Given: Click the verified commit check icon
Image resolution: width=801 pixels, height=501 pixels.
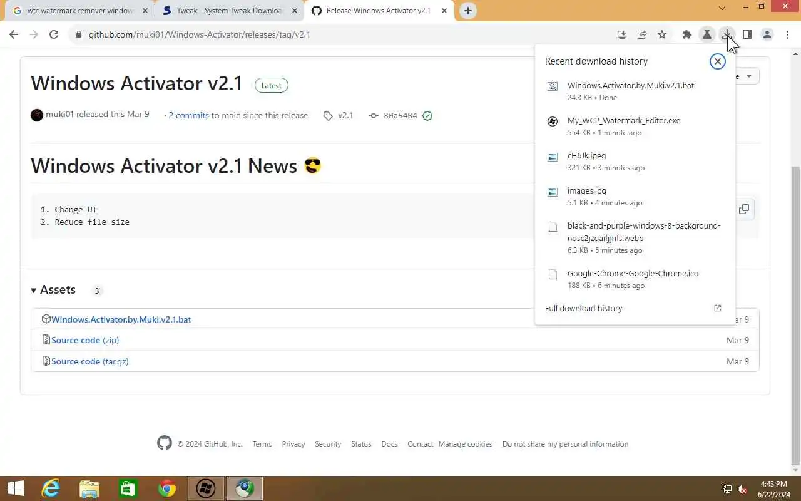Looking at the screenshot, I should (427, 116).
